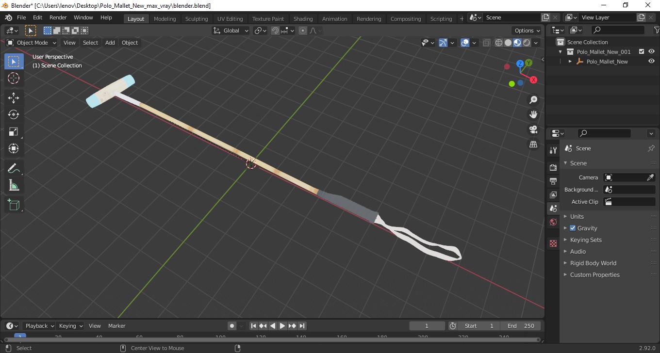This screenshot has width=660, height=353.
Task: Select the Add Cube tool
Action: click(x=14, y=205)
